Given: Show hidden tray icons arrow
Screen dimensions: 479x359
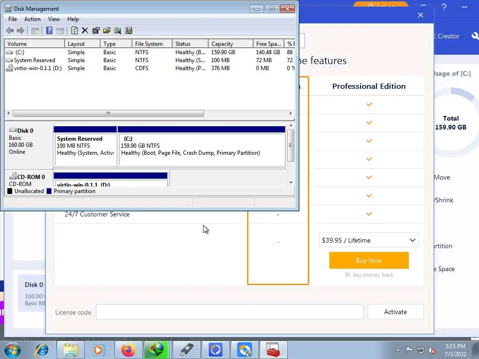Looking at the screenshot, I should pyautogui.click(x=398, y=350).
